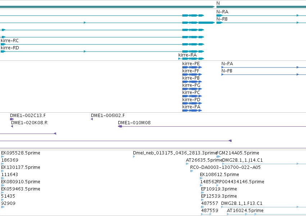Open the EK108612.5prime EST feature

(x=201, y=178)
